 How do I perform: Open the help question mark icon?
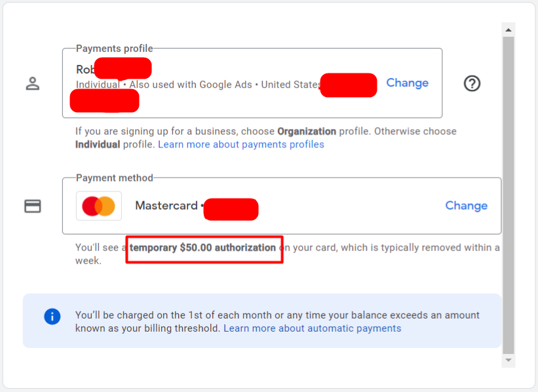tap(472, 83)
